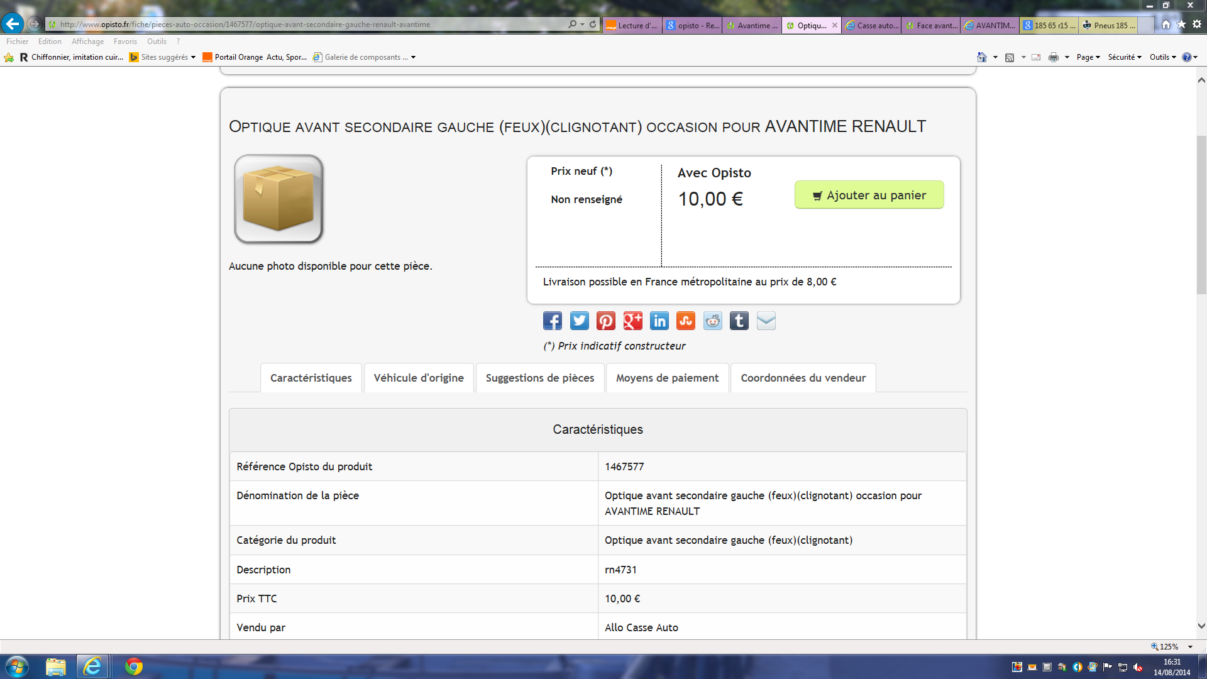Expand the Sécurité dropdown
The image size is (1207, 679).
click(x=1125, y=57)
